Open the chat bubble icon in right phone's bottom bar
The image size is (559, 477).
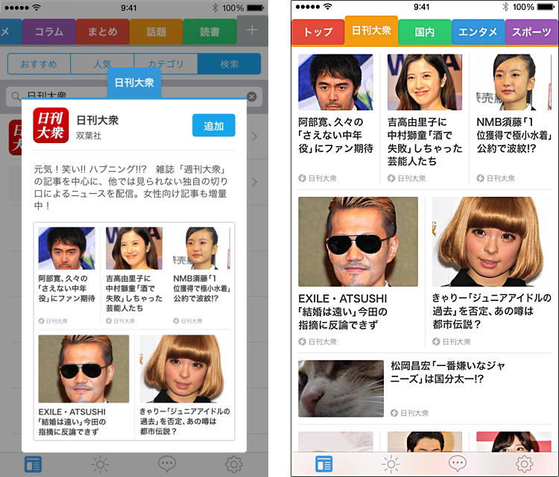(x=458, y=463)
